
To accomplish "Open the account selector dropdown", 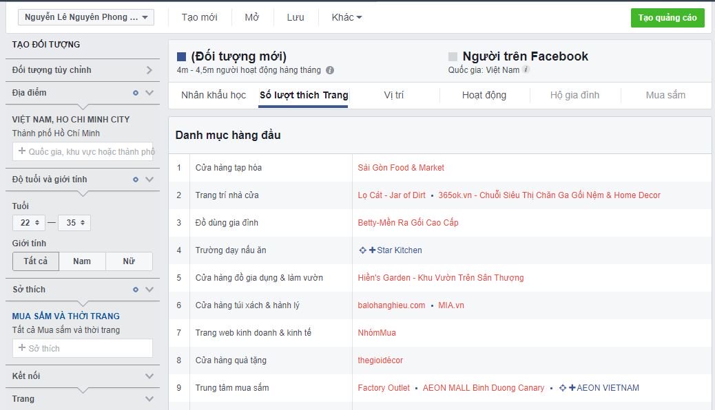I will [x=85, y=17].
